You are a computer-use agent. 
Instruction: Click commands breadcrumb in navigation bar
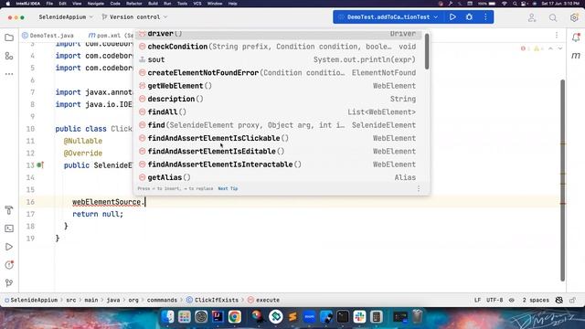pyautogui.click(x=162, y=300)
